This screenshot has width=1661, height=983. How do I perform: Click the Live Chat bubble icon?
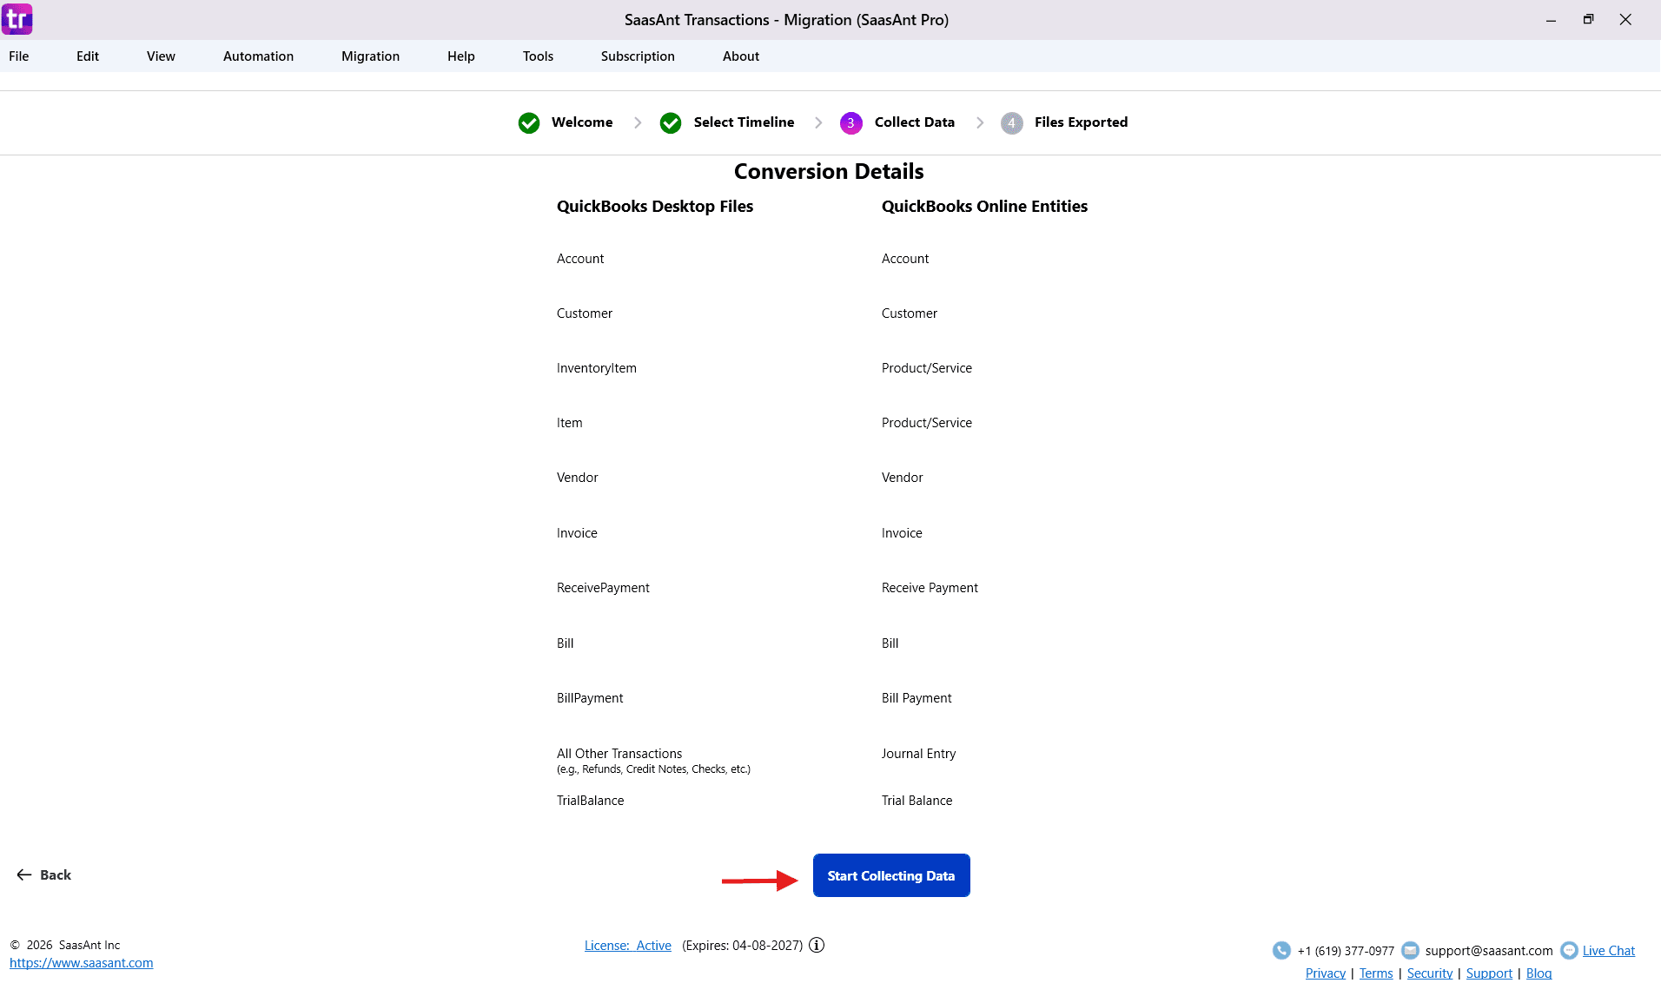click(x=1569, y=950)
